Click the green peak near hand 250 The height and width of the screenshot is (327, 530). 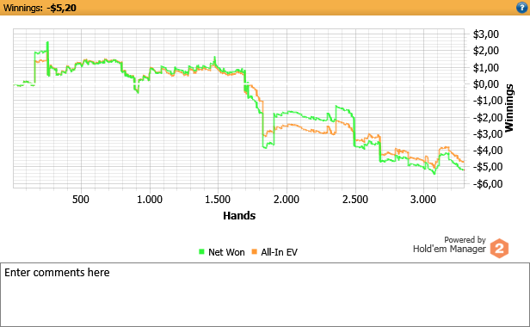pos(47,43)
